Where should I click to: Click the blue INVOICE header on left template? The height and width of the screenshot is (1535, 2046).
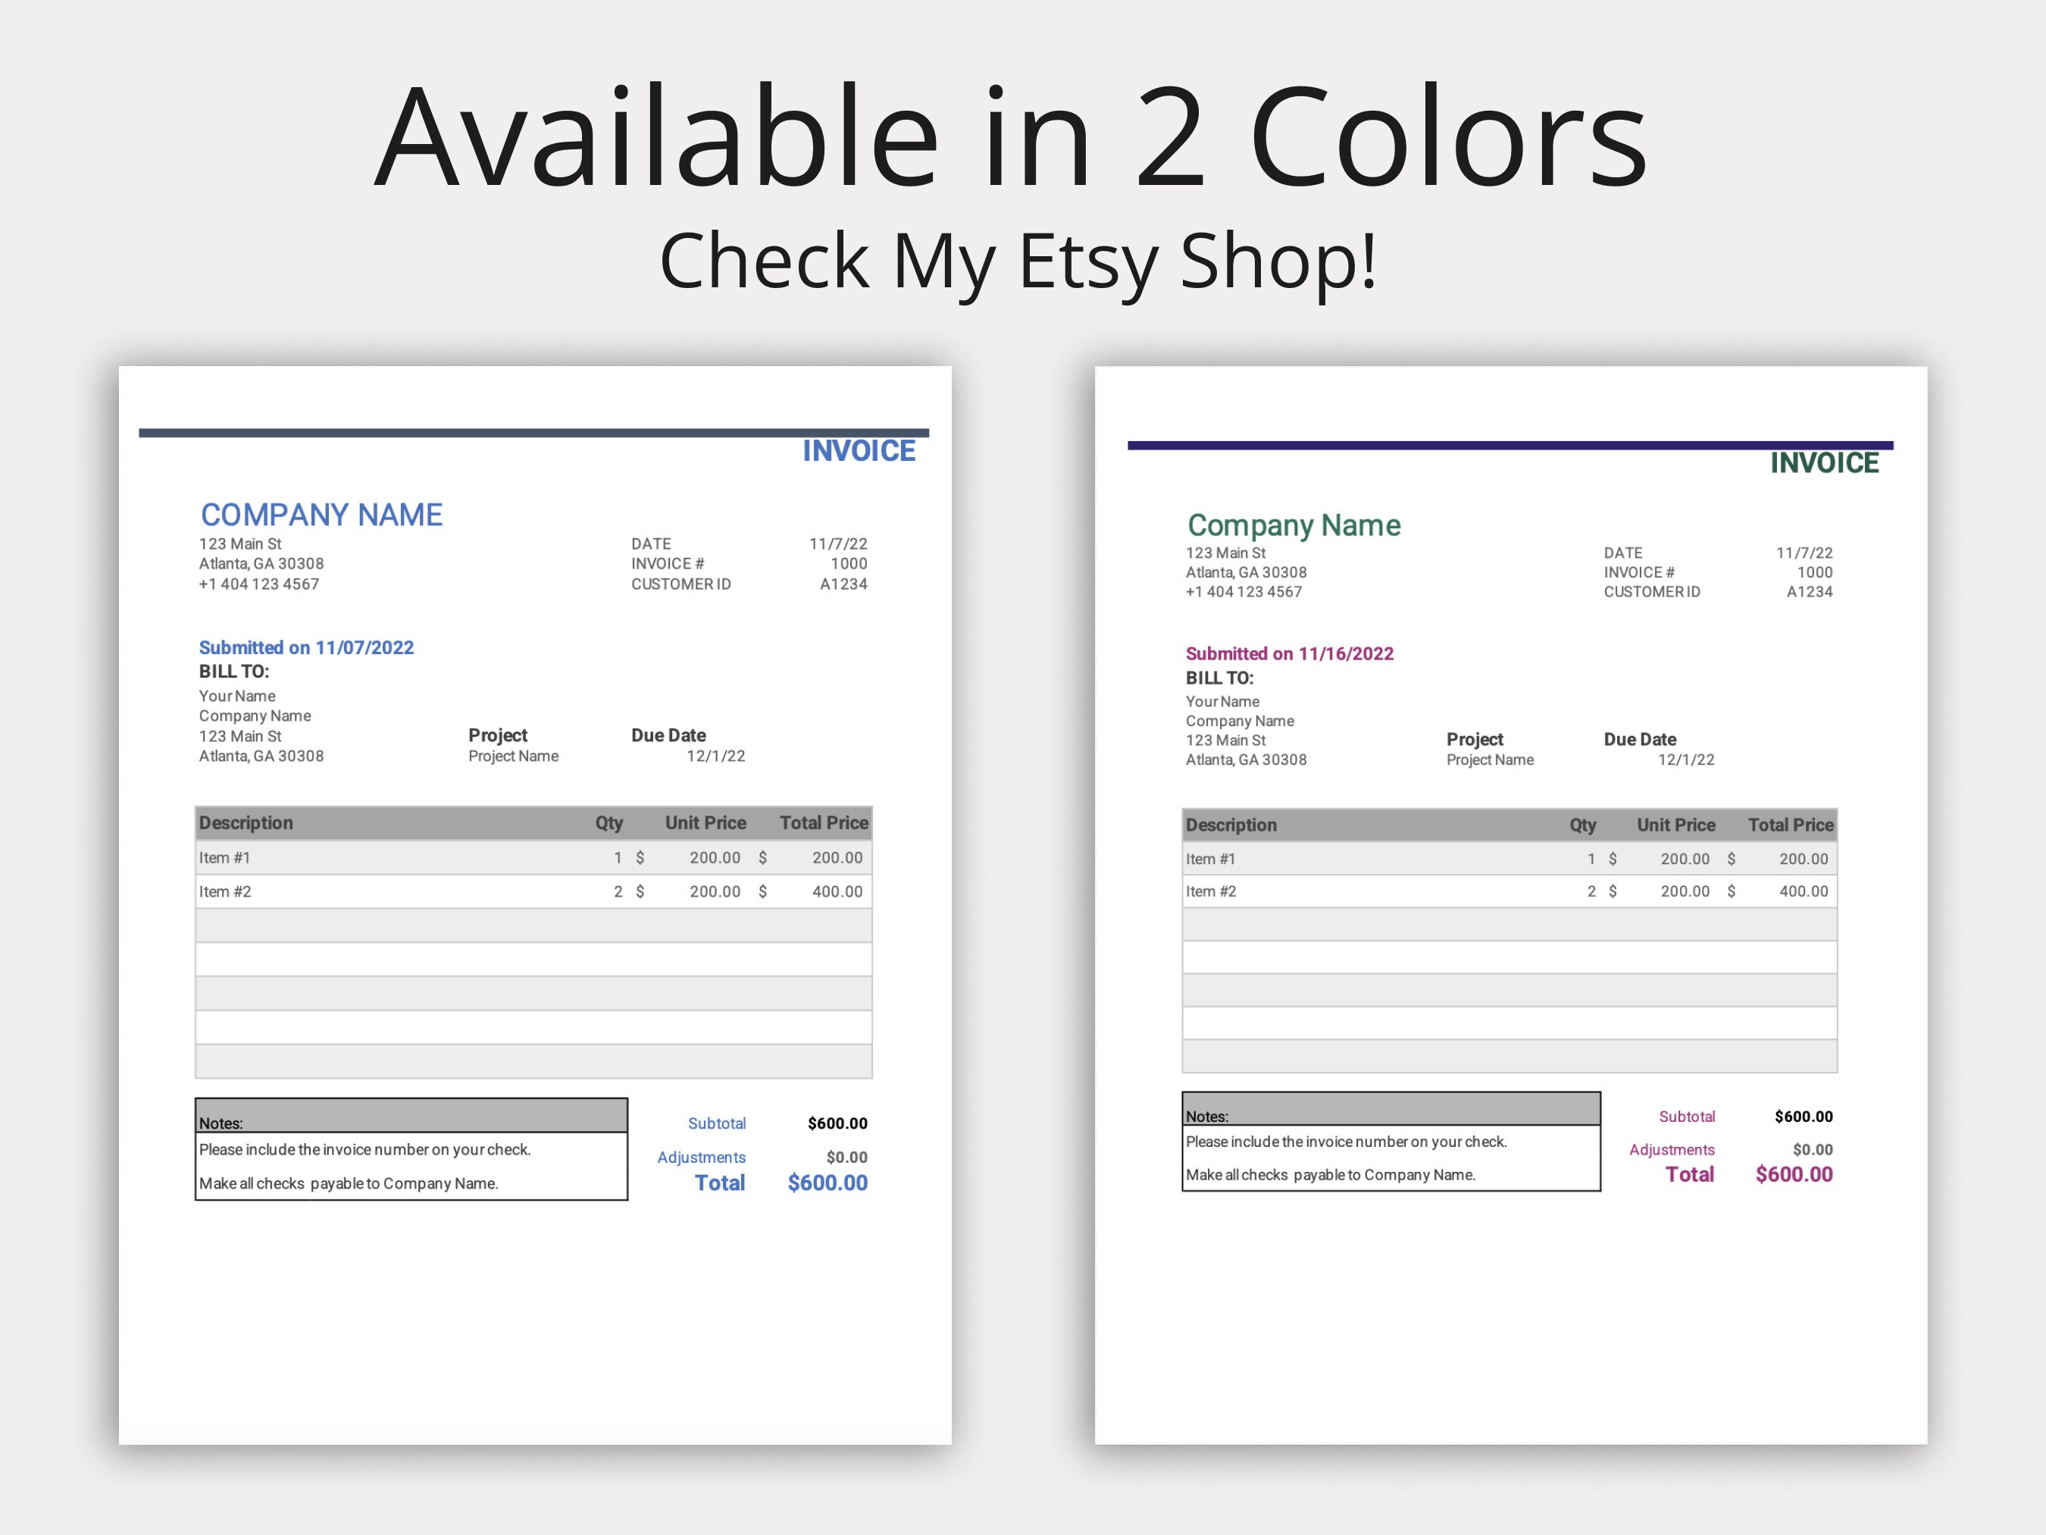(x=859, y=450)
